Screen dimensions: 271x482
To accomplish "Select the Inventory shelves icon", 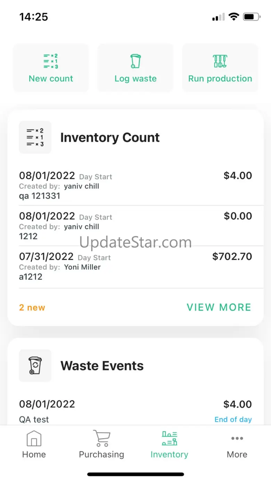I will [x=170, y=438].
